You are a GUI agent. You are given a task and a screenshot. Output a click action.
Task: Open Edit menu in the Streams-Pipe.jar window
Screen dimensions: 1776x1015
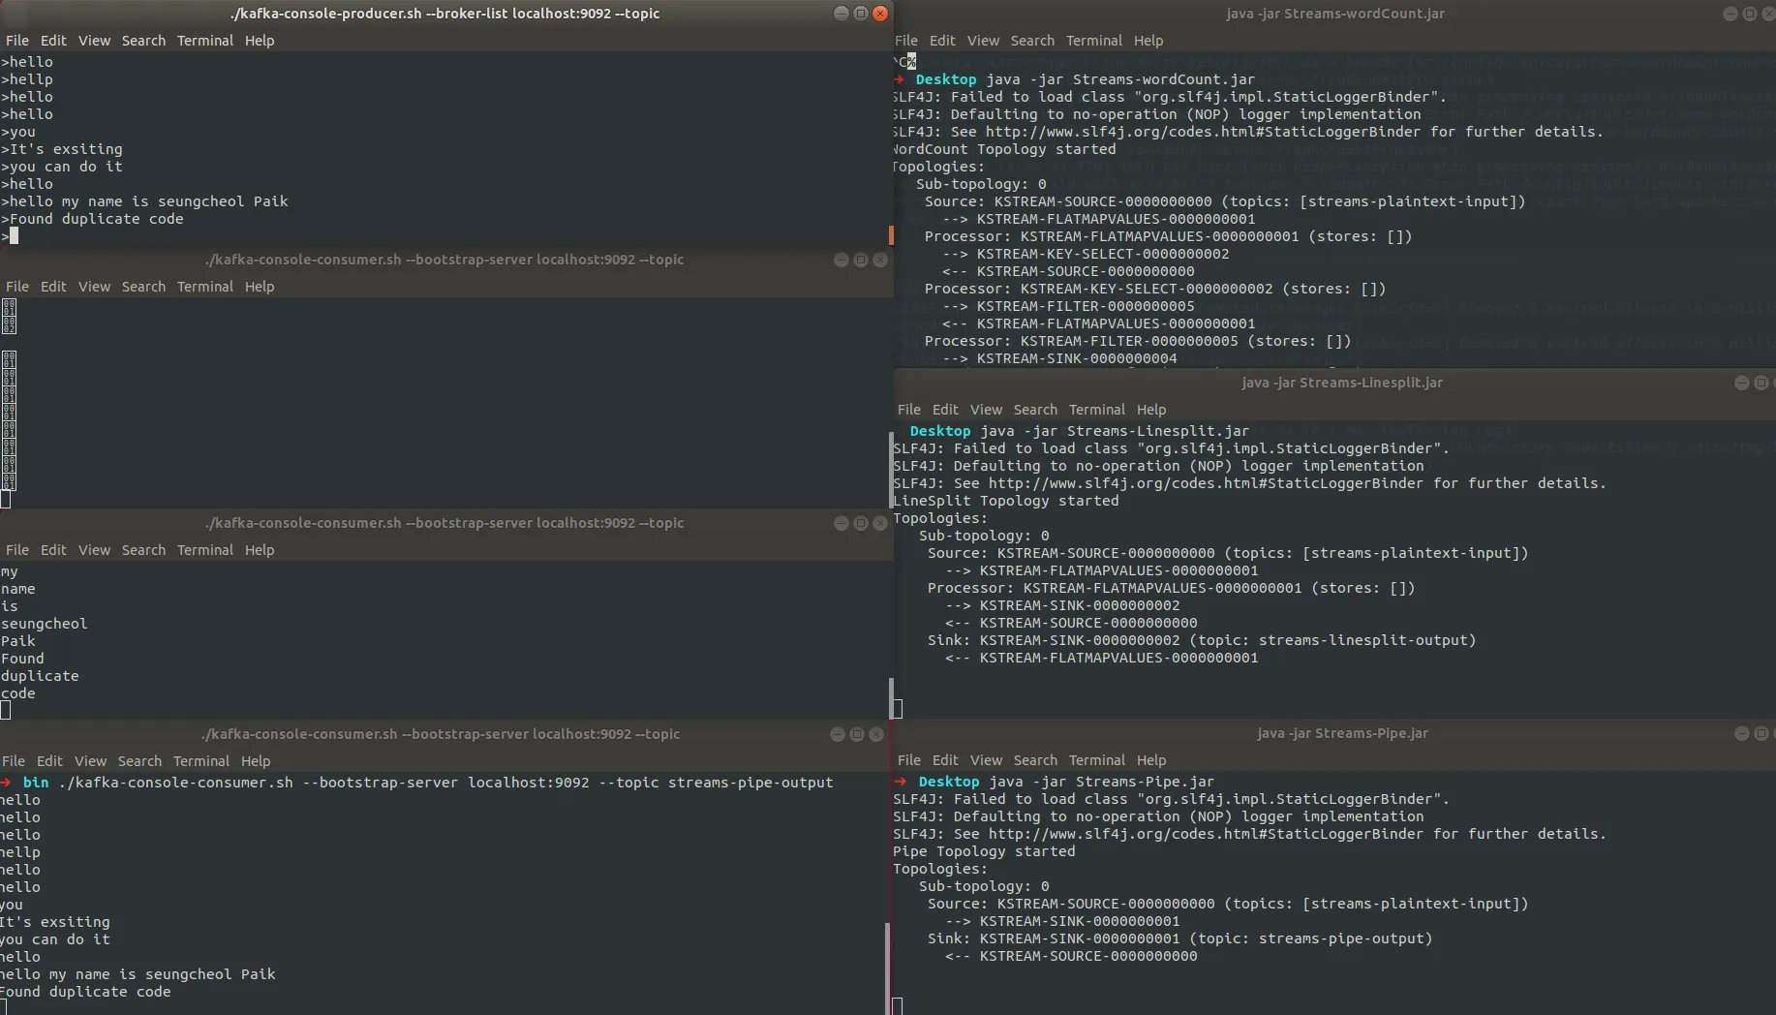click(x=945, y=760)
